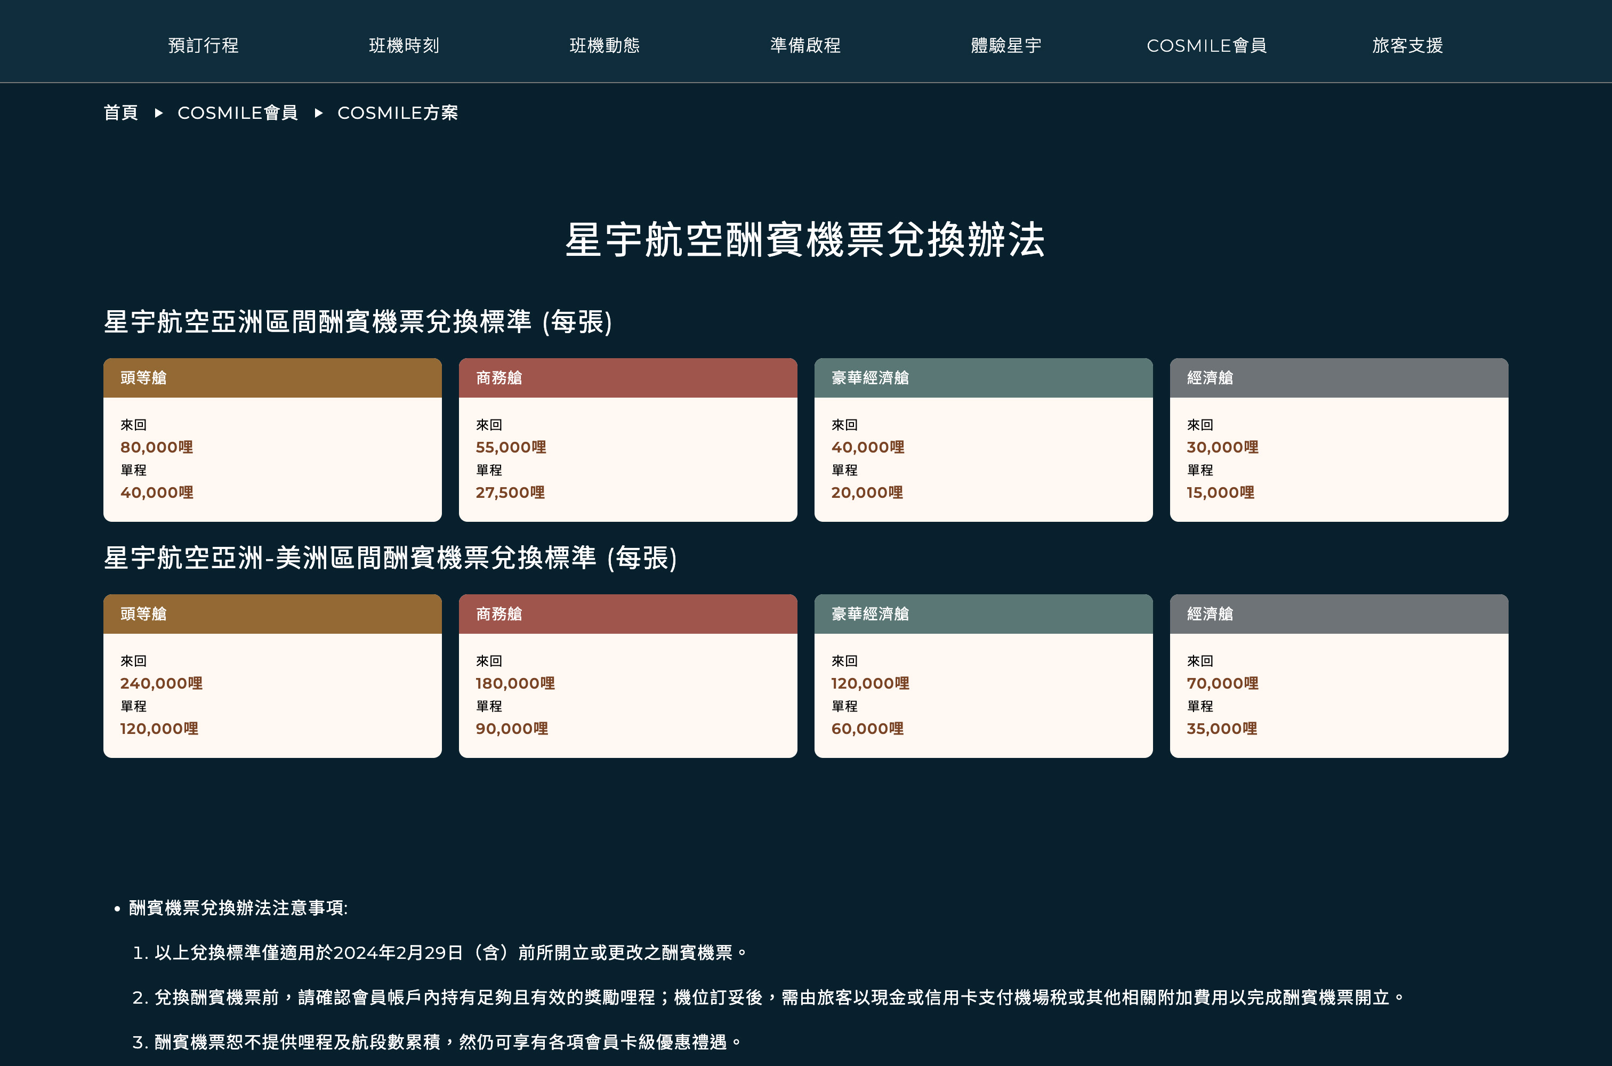
Task: Click the COSMILE會員 breadcrumb link
Action: click(x=238, y=113)
